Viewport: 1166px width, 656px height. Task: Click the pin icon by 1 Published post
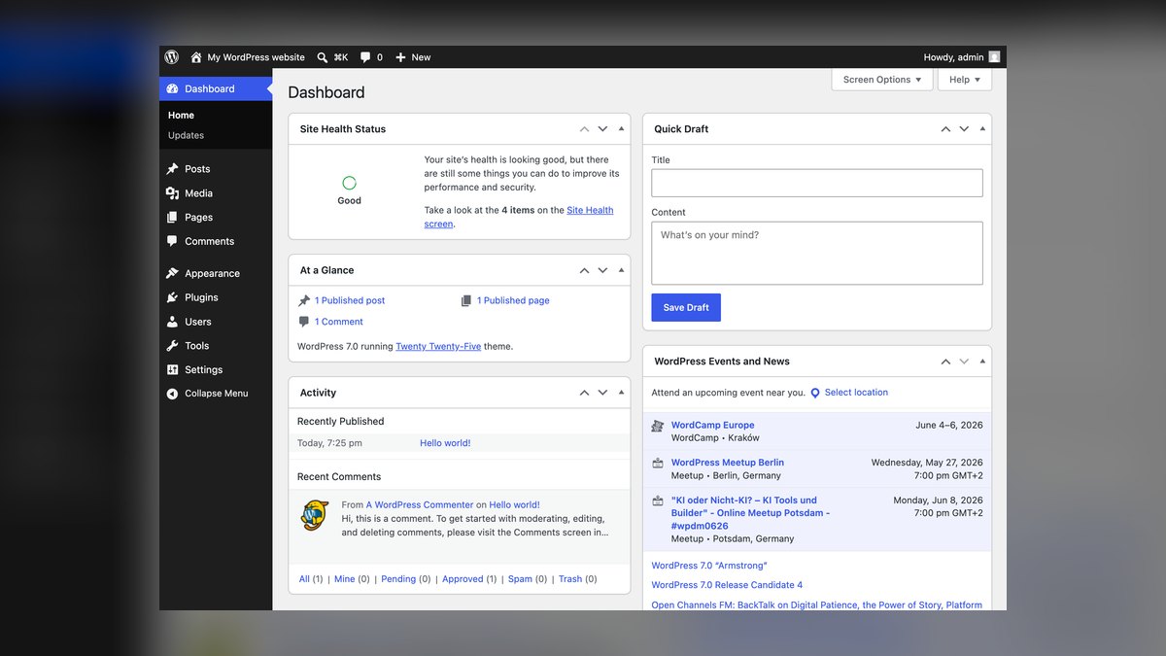click(x=304, y=301)
